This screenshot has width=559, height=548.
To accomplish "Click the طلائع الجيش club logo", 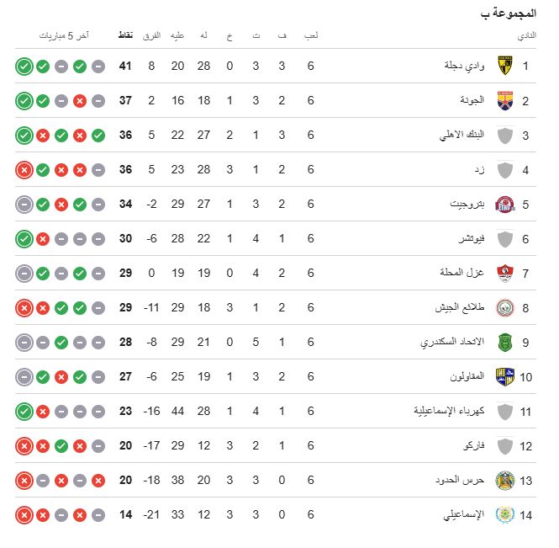I will coord(505,308).
